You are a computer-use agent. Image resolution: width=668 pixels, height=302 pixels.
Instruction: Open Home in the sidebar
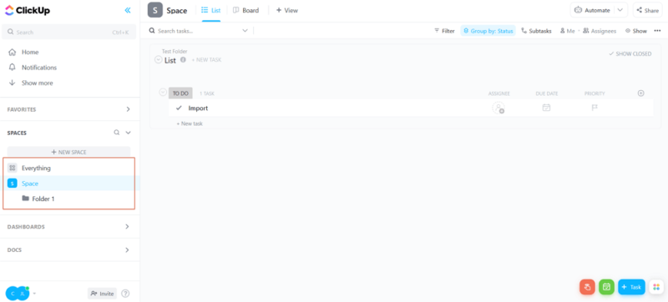[x=30, y=52]
